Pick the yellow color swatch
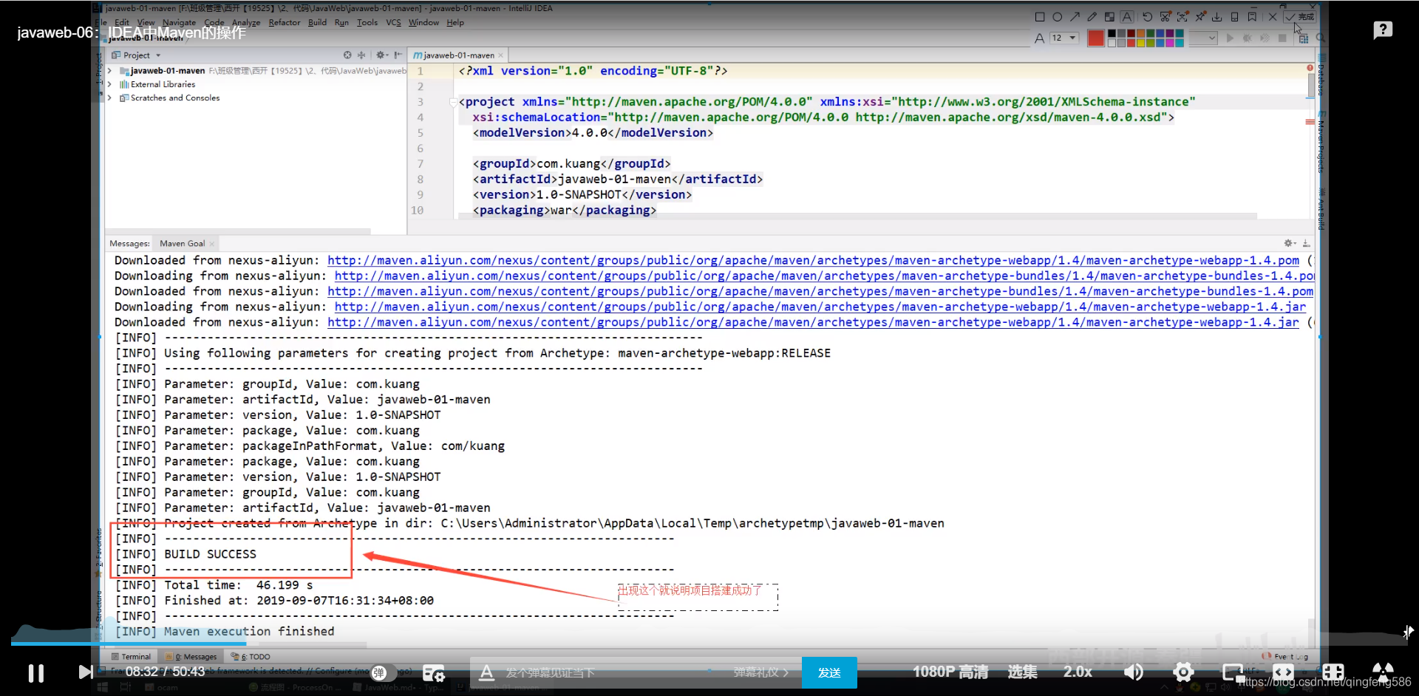The width and height of the screenshot is (1419, 696). pyautogui.click(x=1140, y=42)
